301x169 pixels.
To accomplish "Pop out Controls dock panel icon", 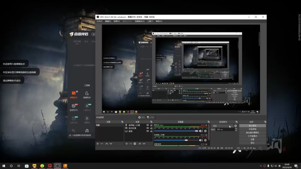I will point(265,122).
